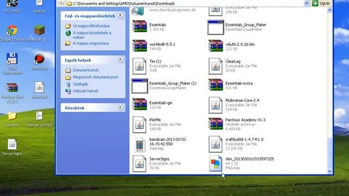Select the Tim (1) jar file icon
Screen dimensions: 349x196
tap(140, 66)
